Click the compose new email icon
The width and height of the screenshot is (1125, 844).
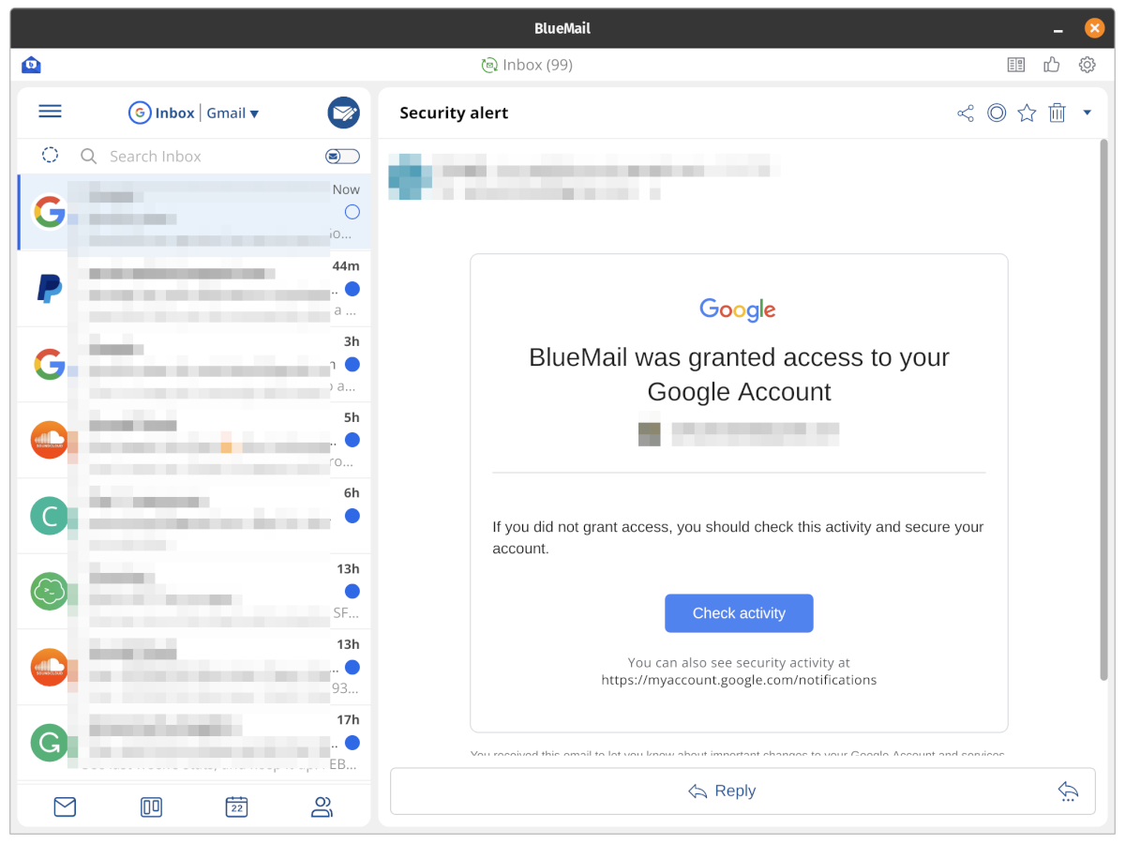343,113
